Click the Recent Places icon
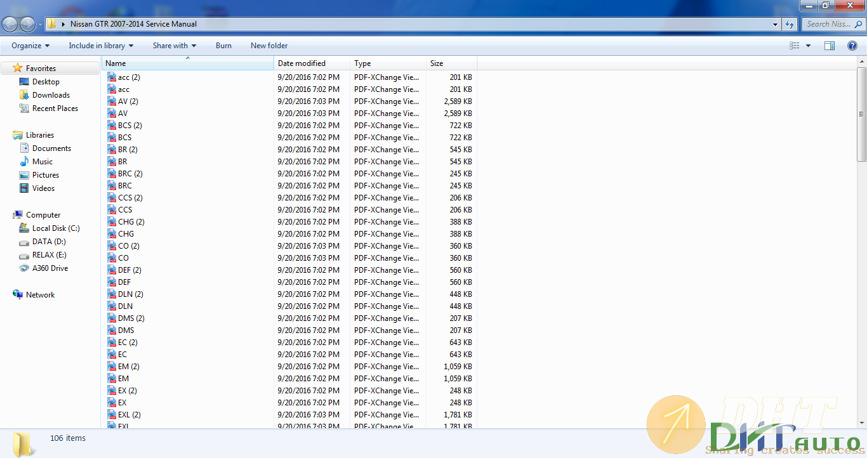Screen dimensions: 867x458 pos(24,108)
